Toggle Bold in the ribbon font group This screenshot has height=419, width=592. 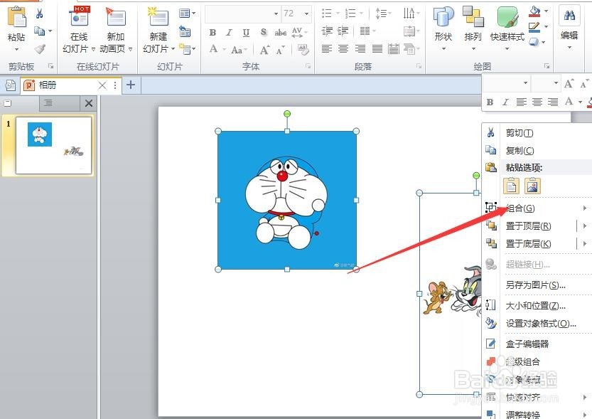[x=212, y=33]
